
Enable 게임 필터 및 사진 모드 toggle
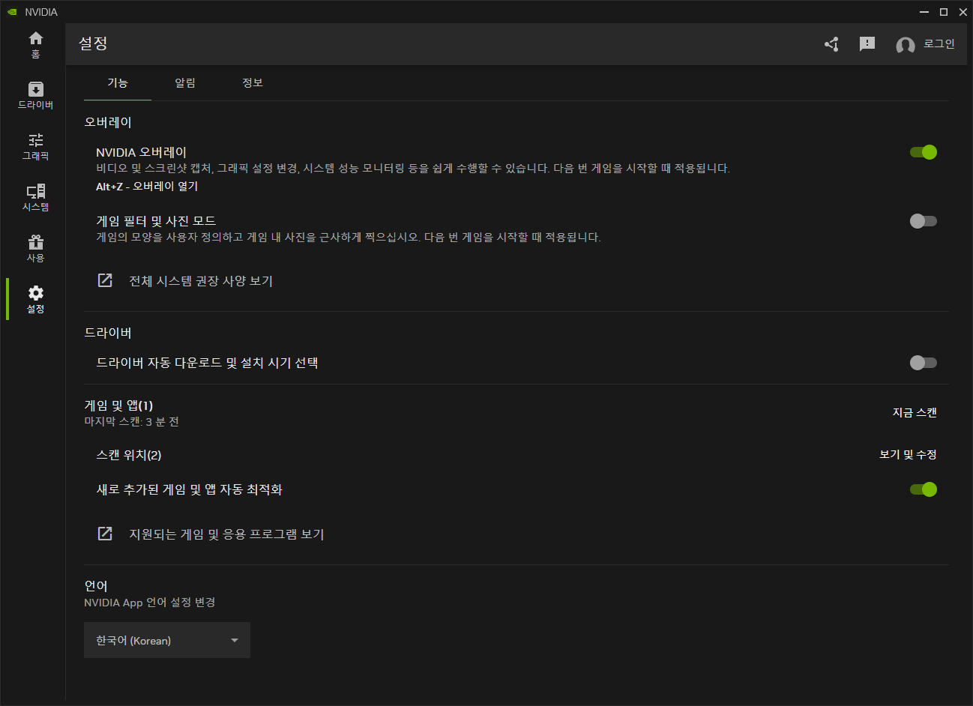(924, 221)
